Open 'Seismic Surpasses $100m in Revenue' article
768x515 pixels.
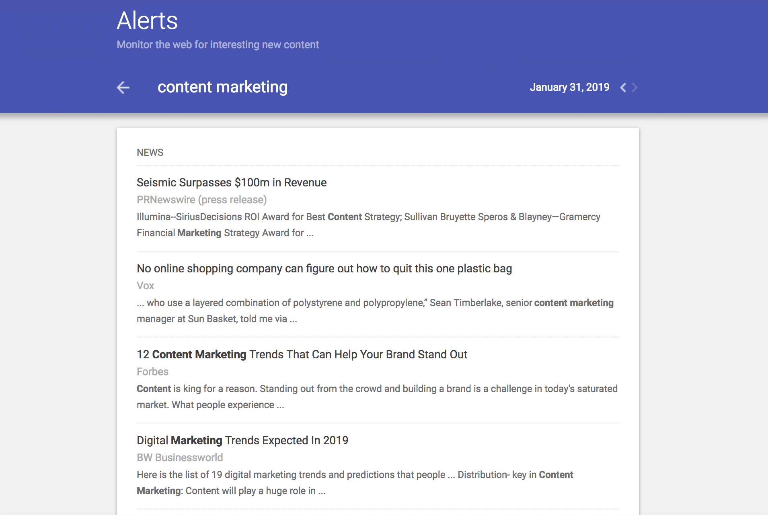point(232,182)
